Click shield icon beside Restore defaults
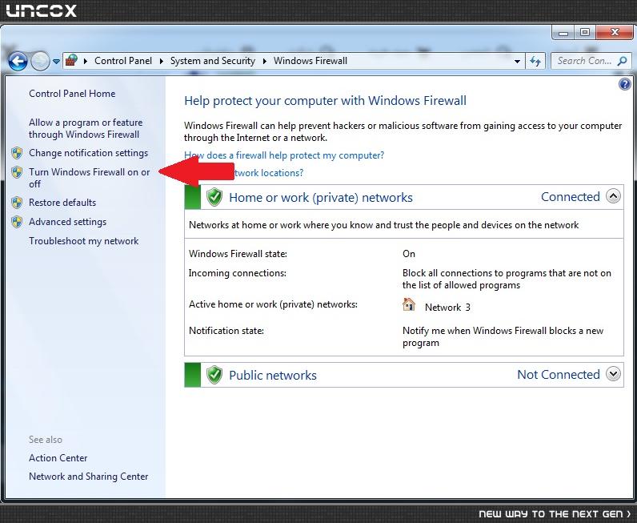This screenshot has width=637, height=523. pyautogui.click(x=17, y=203)
